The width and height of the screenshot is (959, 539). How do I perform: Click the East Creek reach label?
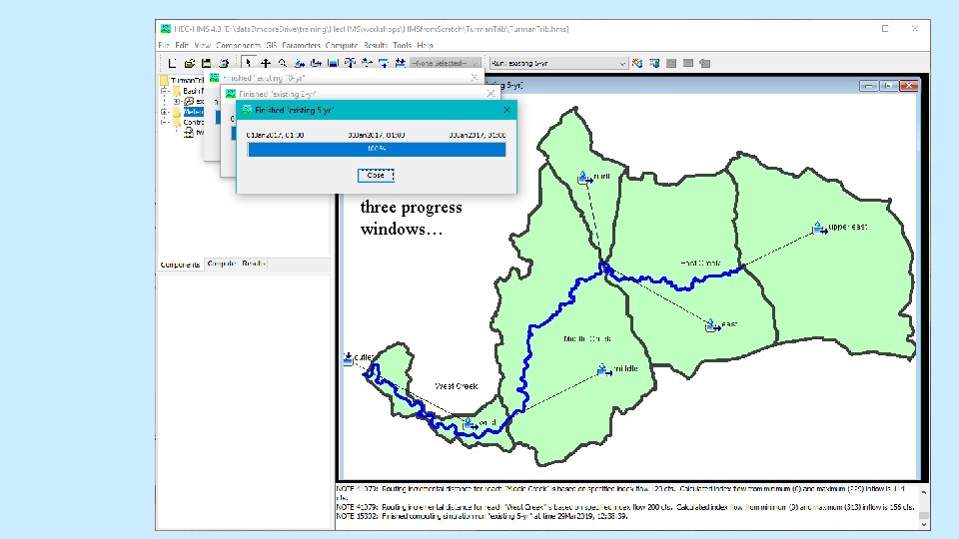(700, 263)
